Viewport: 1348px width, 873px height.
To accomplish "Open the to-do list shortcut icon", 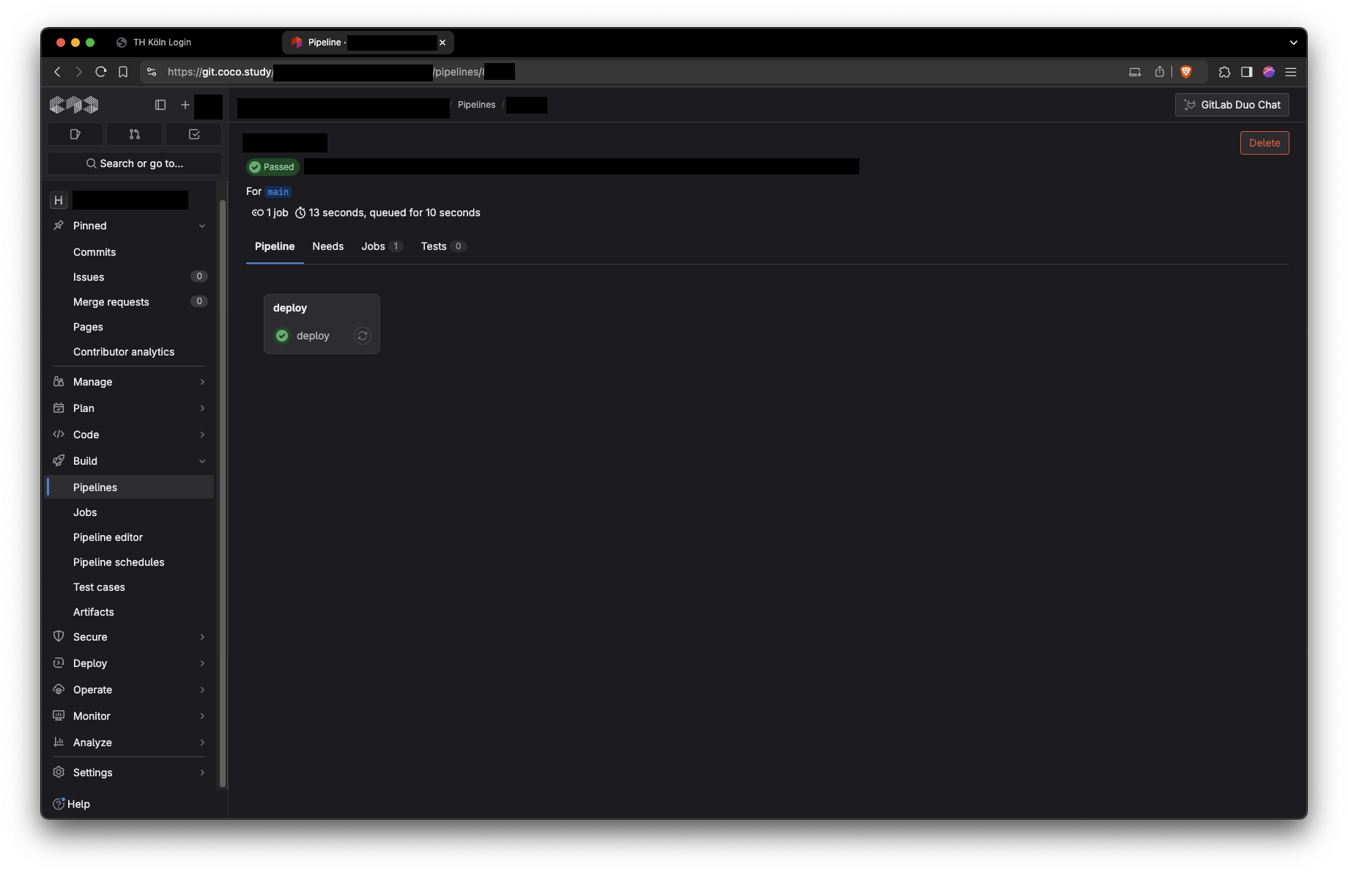I will pos(194,134).
